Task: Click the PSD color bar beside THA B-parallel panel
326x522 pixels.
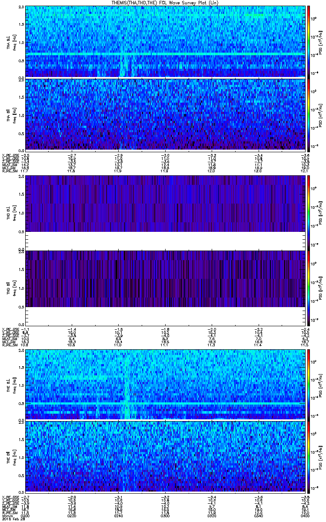Action: pyautogui.click(x=309, y=115)
